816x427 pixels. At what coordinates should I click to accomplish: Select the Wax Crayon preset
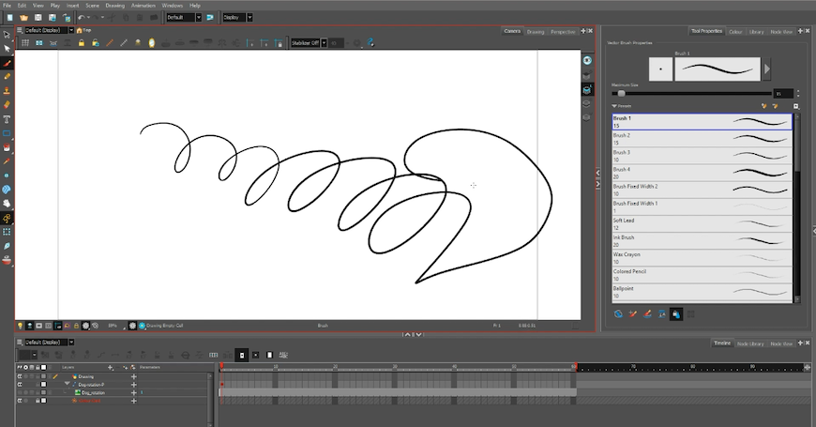702,258
